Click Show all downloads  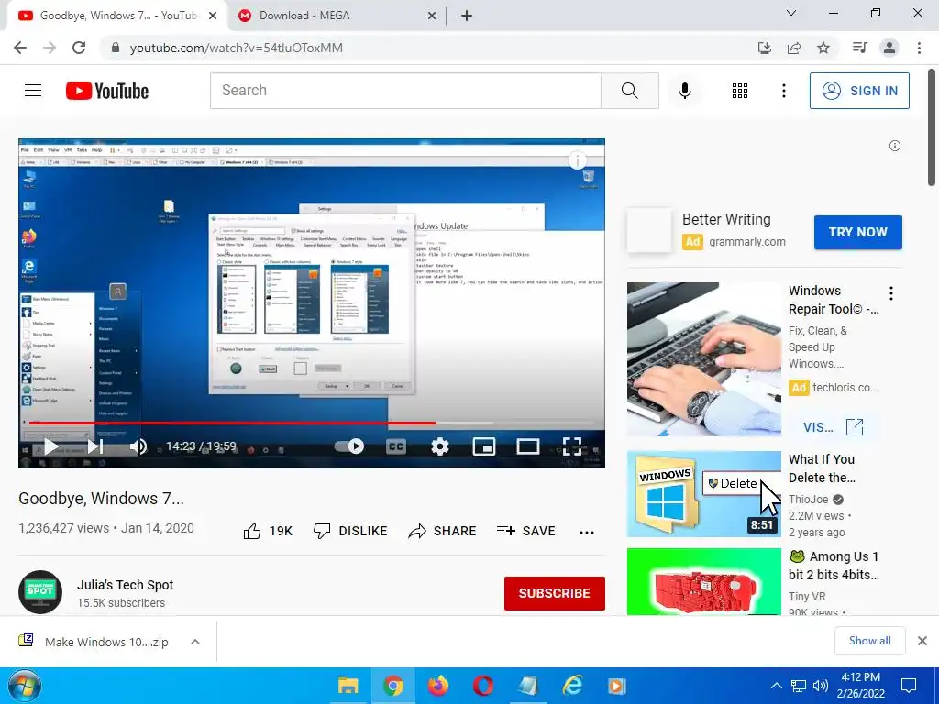coord(869,641)
